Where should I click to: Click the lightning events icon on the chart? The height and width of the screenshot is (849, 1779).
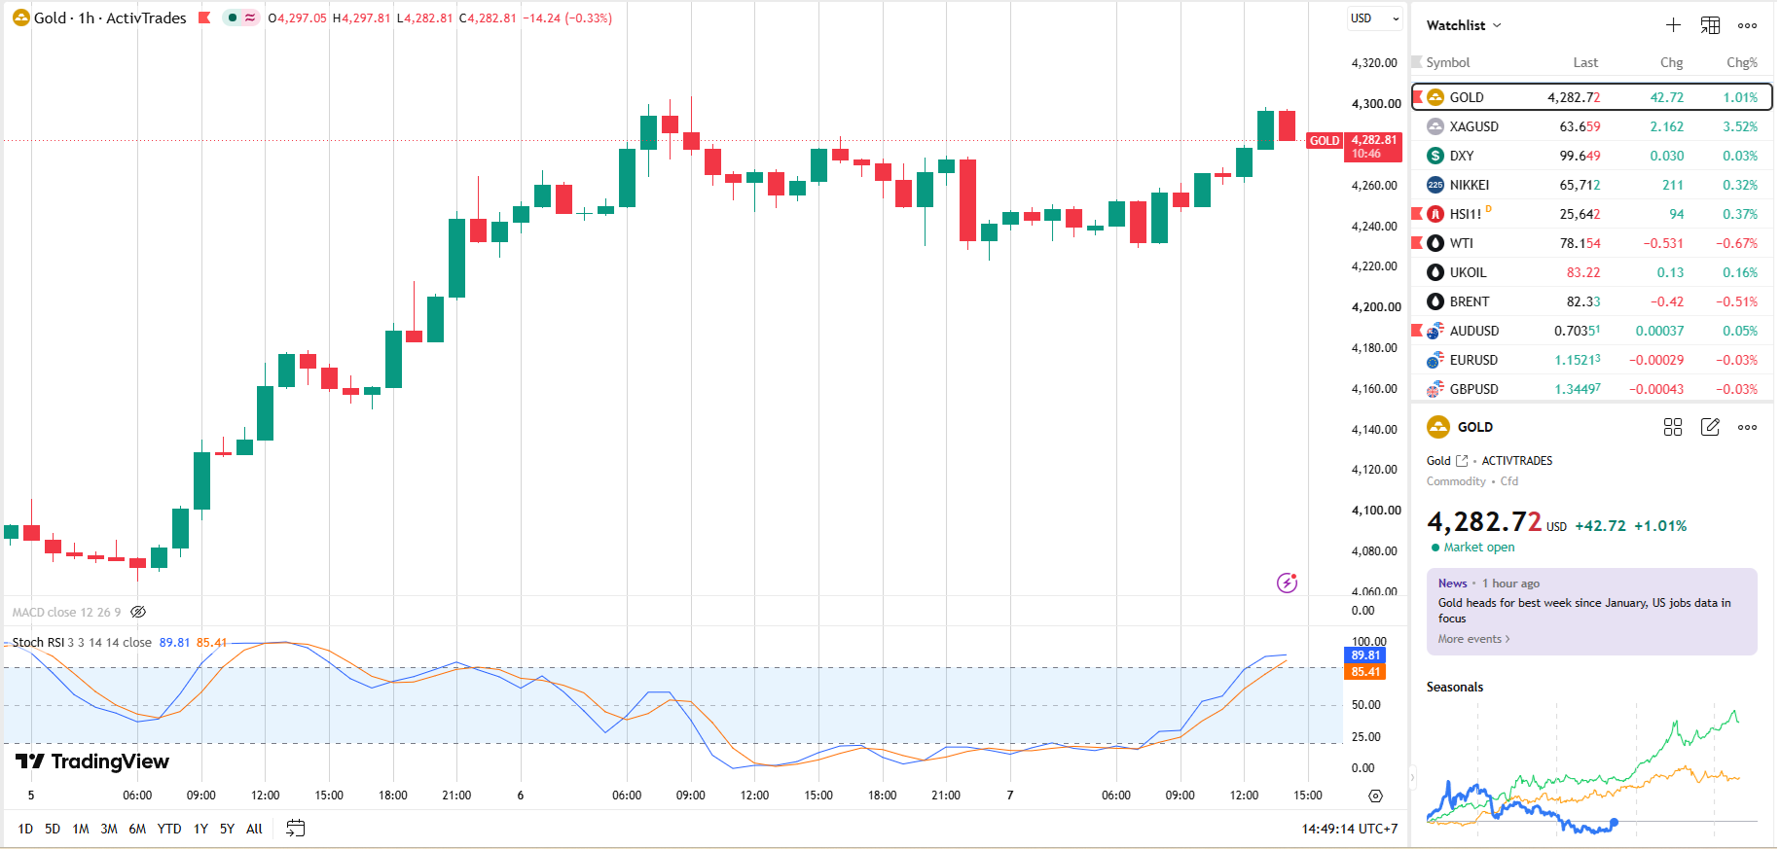pos(1287,583)
